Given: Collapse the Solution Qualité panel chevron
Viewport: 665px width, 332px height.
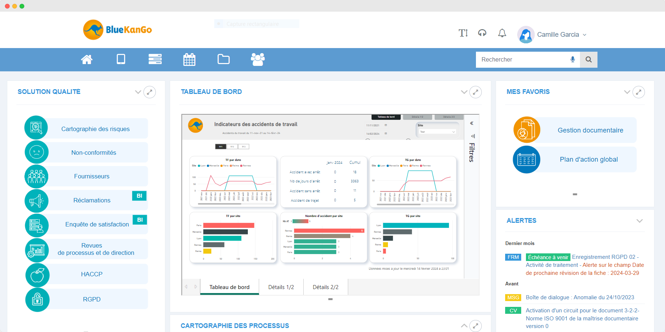Looking at the screenshot, I should [138, 92].
